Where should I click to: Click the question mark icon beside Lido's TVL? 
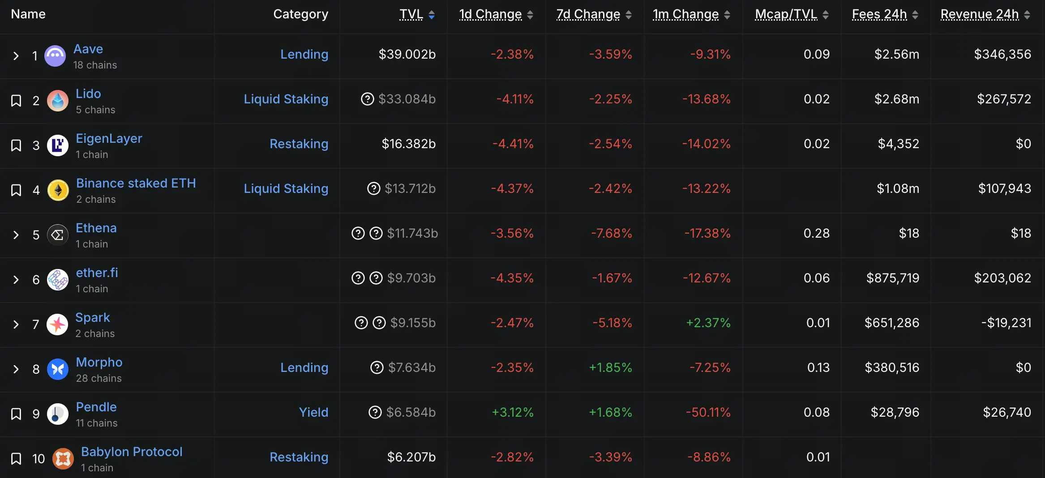point(368,99)
